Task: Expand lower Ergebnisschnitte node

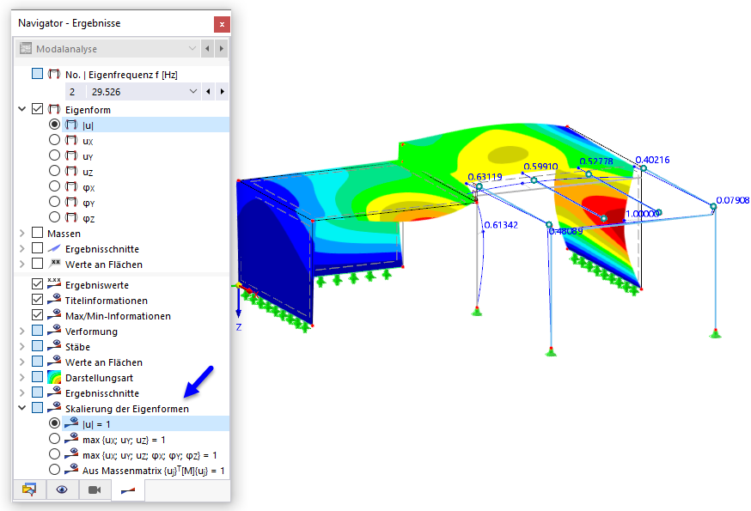Action: (22, 392)
